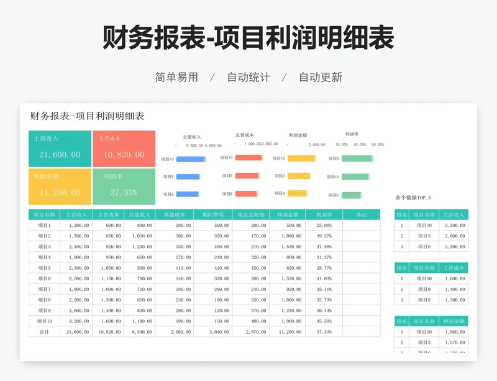Click 项目4 利润率 cell 31.37%

click(324, 257)
